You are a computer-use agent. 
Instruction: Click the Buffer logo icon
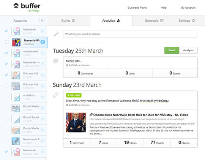16,6
